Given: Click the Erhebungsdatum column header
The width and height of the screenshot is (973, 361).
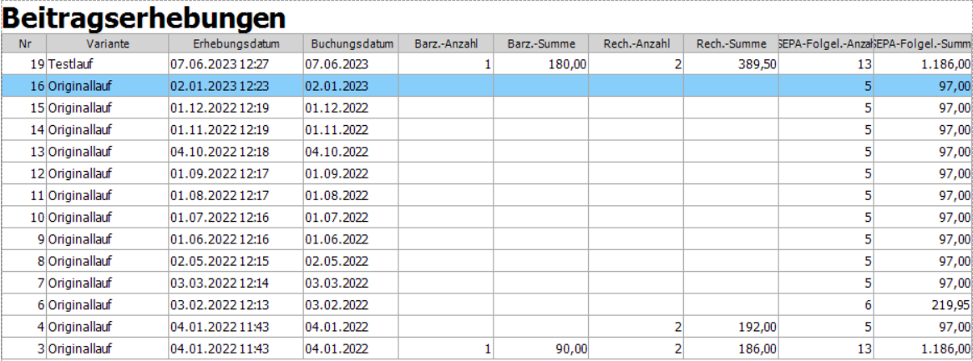Looking at the screenshot, I should [235, 43].
